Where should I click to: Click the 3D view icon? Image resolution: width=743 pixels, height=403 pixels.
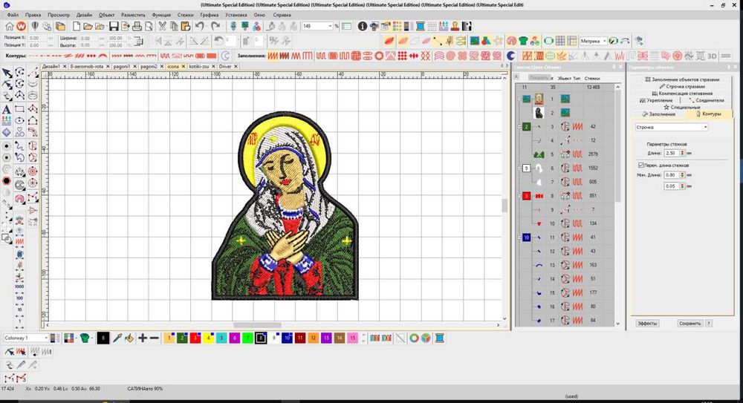tap(712, 56)
